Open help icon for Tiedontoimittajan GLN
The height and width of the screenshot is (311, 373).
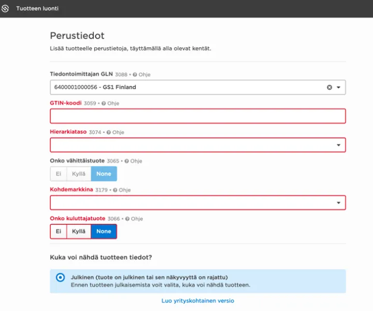click(x=134, y=75)
